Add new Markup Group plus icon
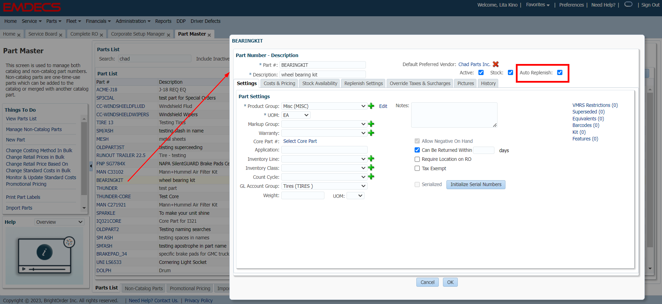The height and width of the screenshot is (304, 662). pyautogui.click(x=371, y=124)
